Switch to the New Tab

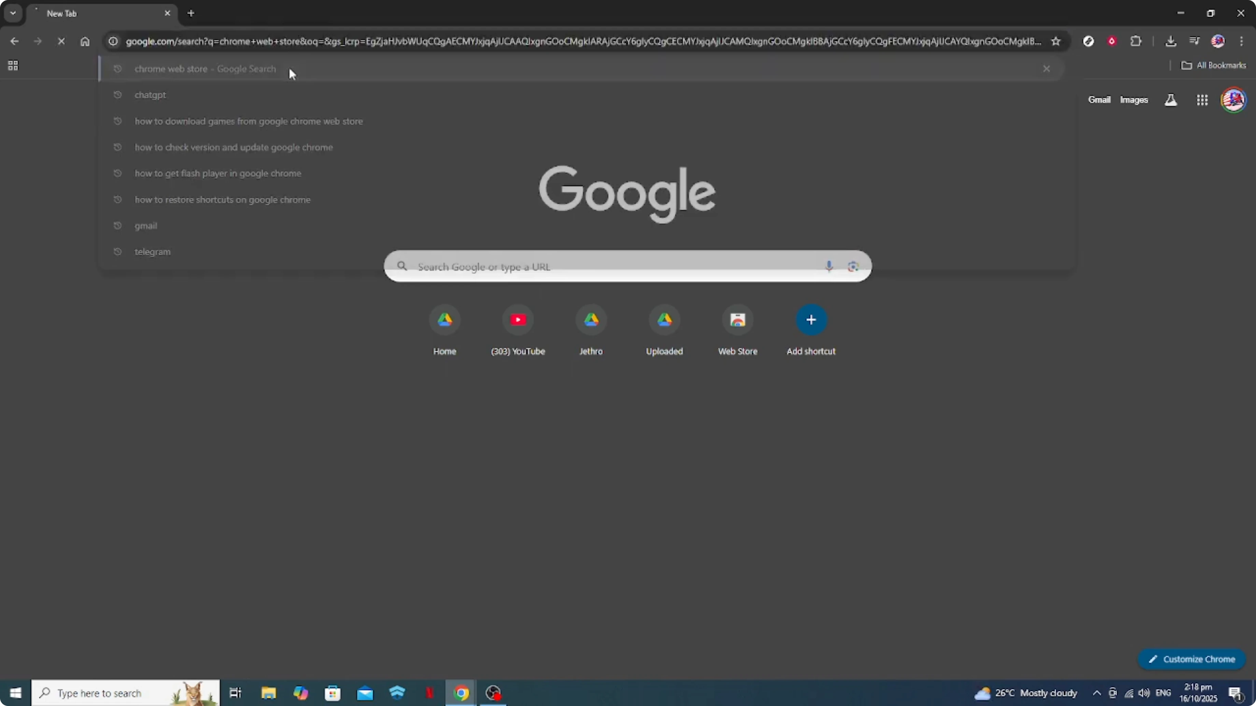pyautogui.click(x=88, y=13)
